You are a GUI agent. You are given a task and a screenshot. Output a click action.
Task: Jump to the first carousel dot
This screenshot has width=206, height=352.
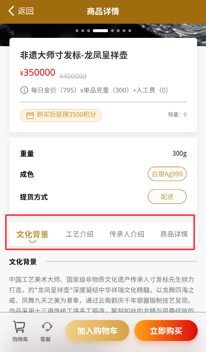tap(77, 30)
